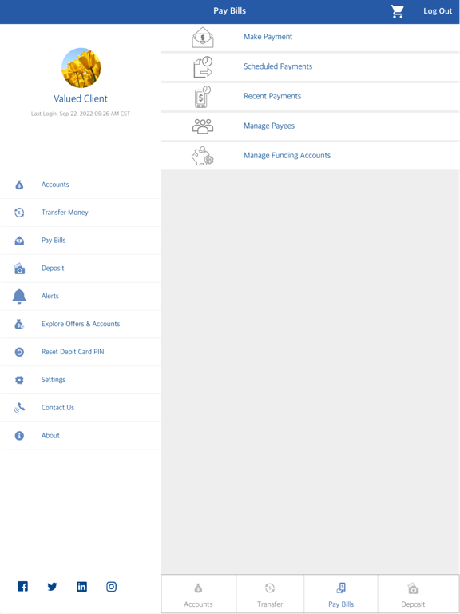Image resolution: width=460 pixels, height=614 pixels.
Task: Click the Pay Bills sidebar envelope icon
Action: tap(19, 241)
